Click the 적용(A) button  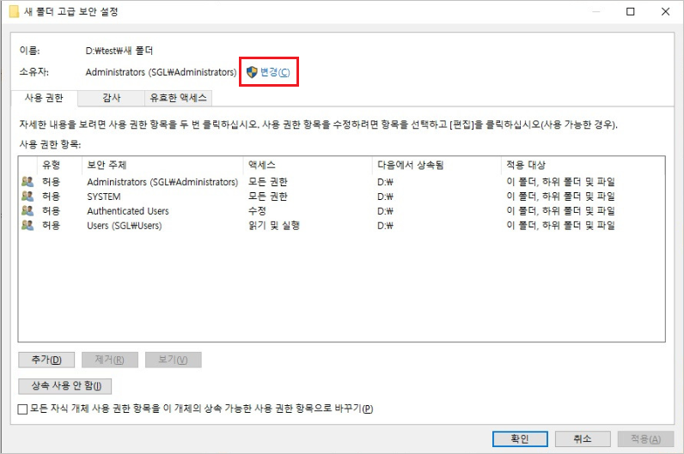[645, 439]
